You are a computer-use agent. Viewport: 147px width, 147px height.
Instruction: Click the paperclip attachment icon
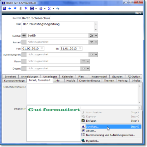(x=21, y=8)
